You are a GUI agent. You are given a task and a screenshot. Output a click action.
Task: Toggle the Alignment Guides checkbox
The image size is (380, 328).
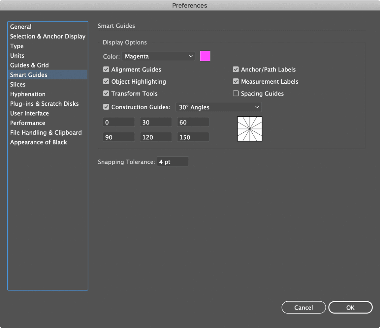click(x=106, y=69)
